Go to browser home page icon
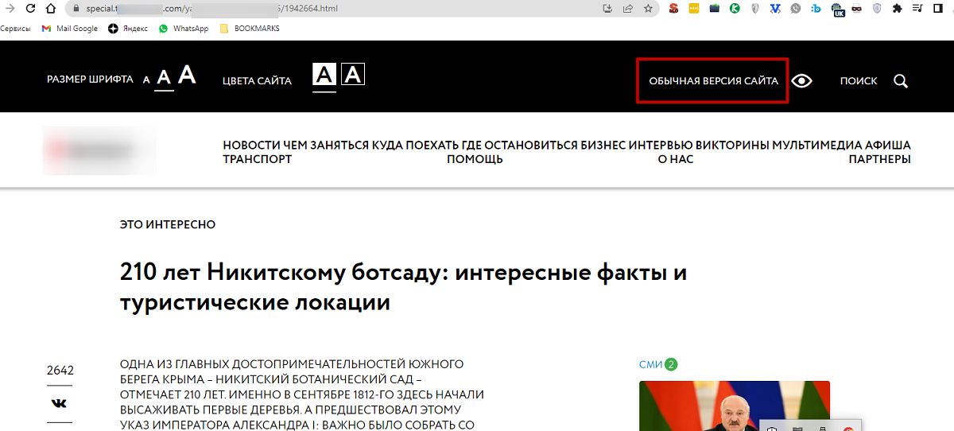Viewport: 954px width, 431px height. [50, 9]
